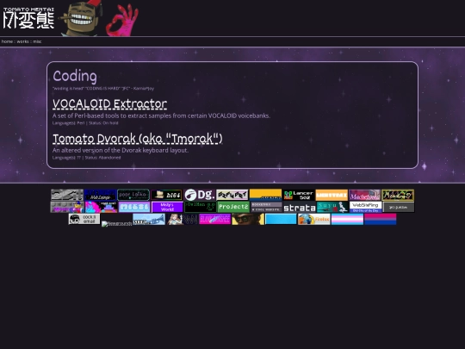
Task: Open the light blue bubble-letter badge
Action: [x=134, y=207]
